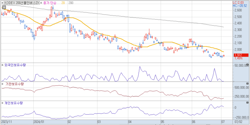The image size is (250, 125).
Task: Select the 개인보유수량 indicator label
Action: pyautogui.click(x=13, y=103)
